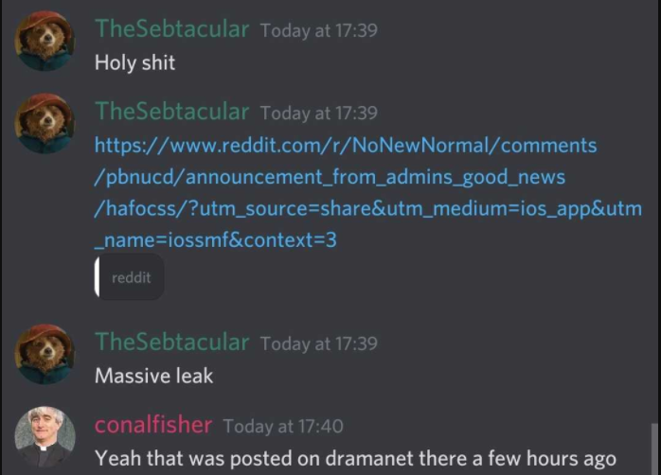Click the timestamp on the 'Holy shit' message
The width and height of the screenshot is (661, 475).
(x=319, y=30)
